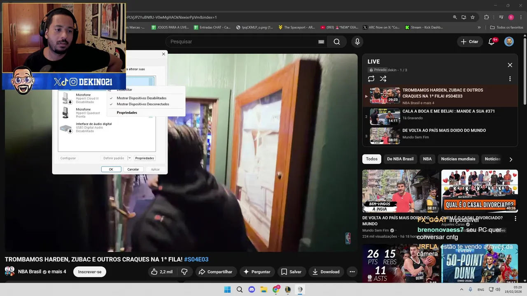Open Chrome three-dot menu
527x296 pixels.
[x=520, y=17]
